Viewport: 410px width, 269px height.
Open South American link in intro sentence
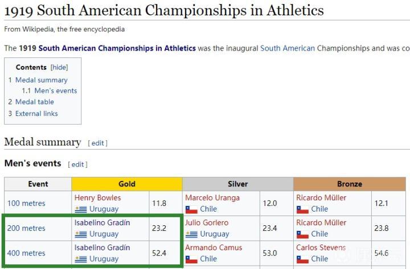(287, 48)
